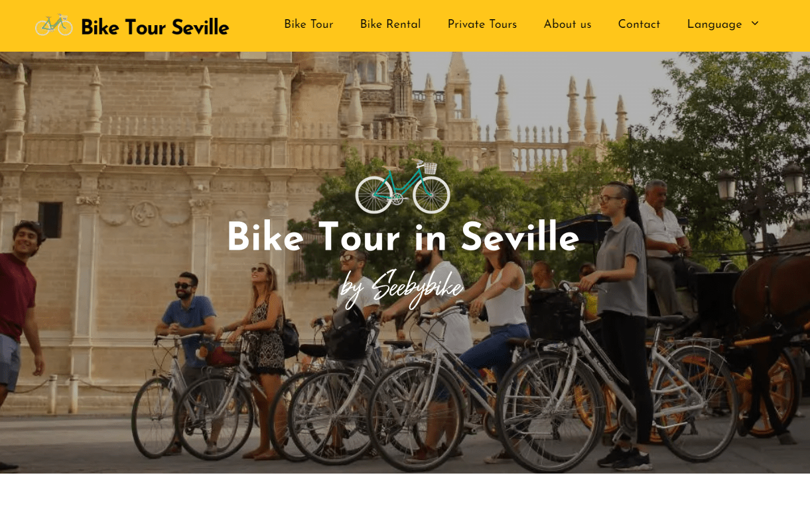Click the man in the maroon t-shirt
The height and width of the screenshot is (510, 810).
point(19,311)
